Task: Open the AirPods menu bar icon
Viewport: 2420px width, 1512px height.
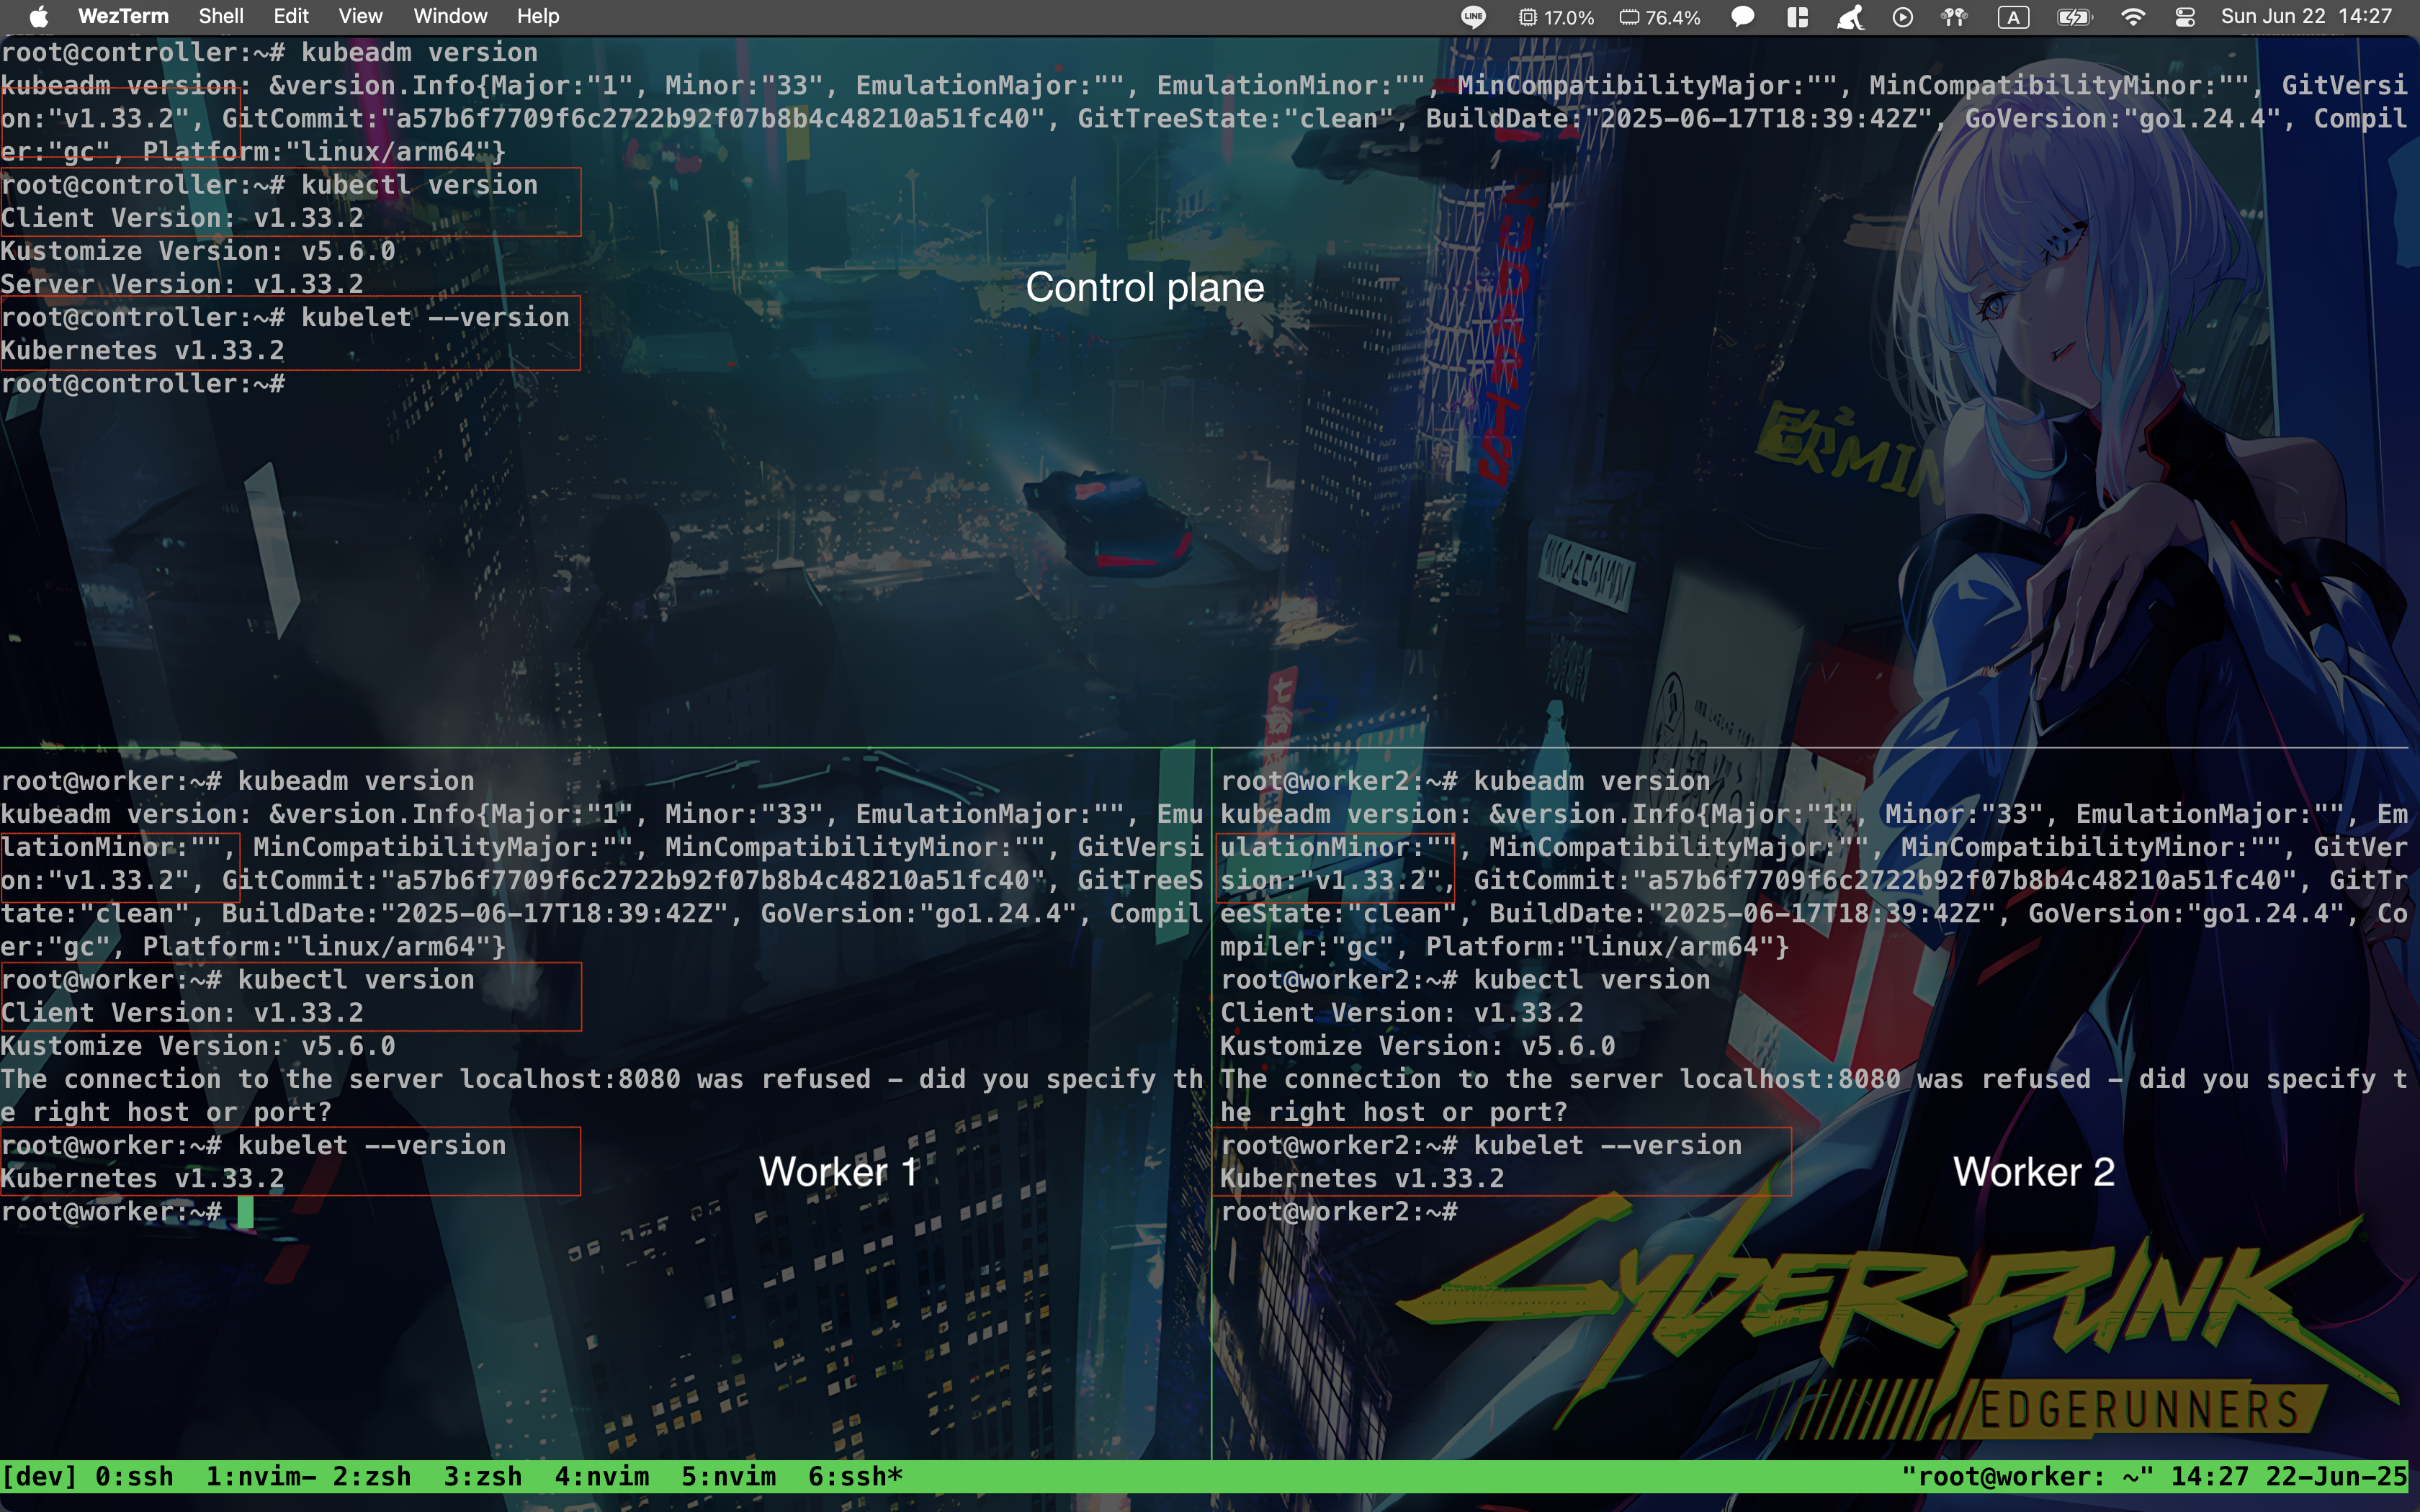Action: click(x=1954, y=17)
